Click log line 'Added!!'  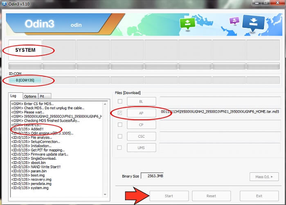(x=27, y=129)
